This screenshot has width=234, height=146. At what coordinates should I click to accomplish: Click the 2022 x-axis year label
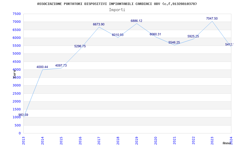point(193,140)
